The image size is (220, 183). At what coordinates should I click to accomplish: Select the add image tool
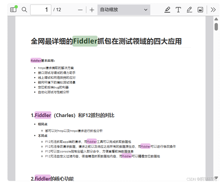point(200,10)
